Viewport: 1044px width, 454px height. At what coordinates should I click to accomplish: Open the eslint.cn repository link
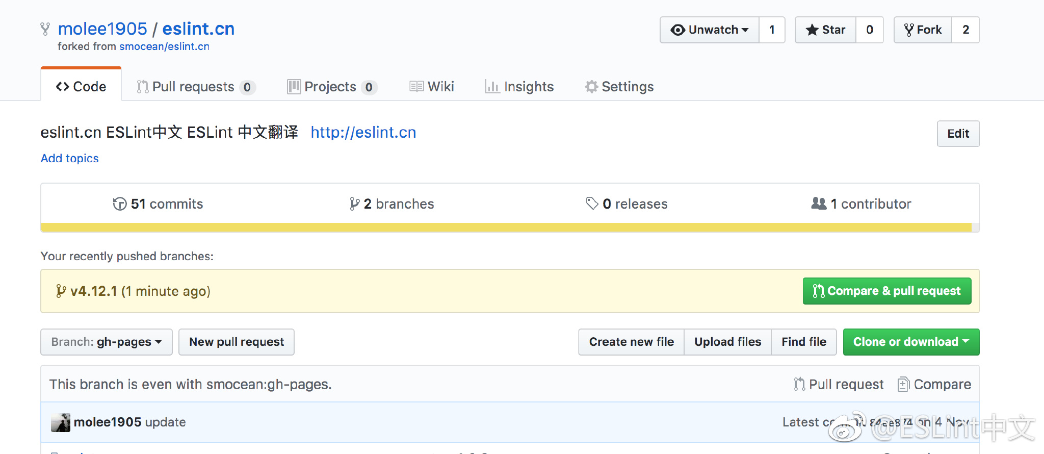point(198,29)
